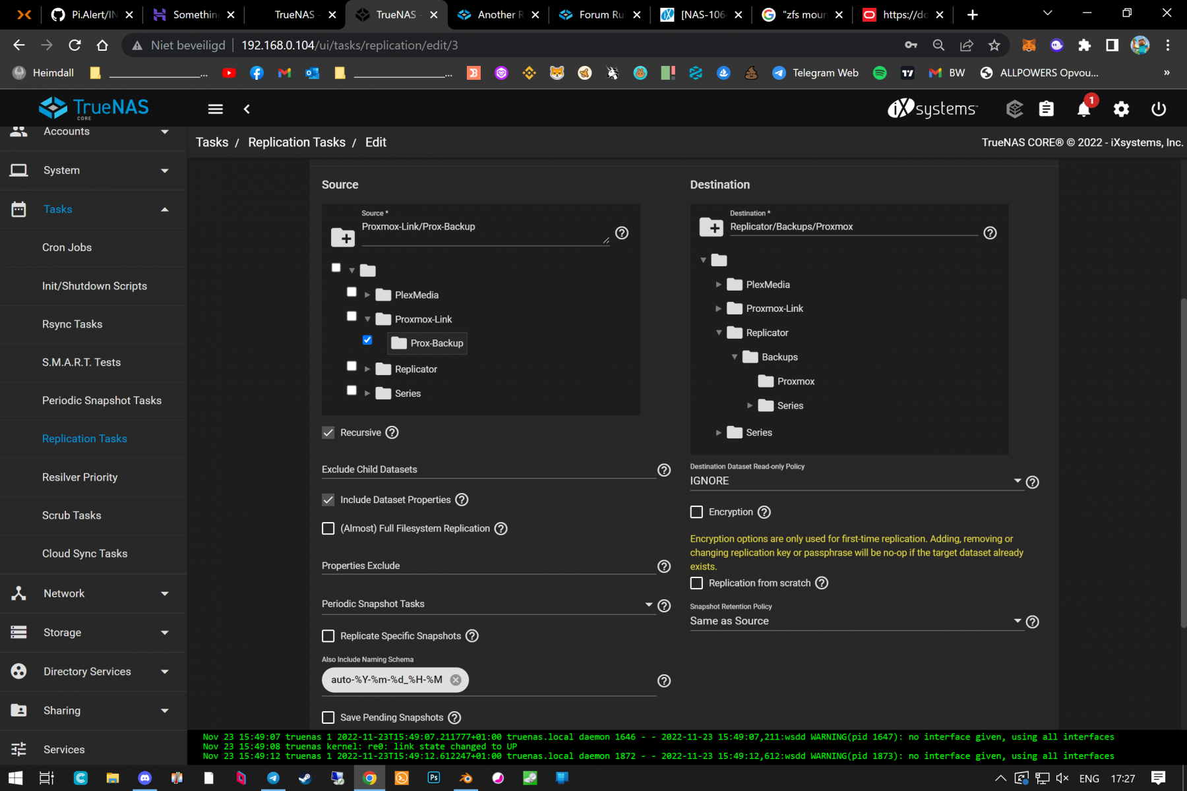1187x791 pixels.
Task: Remove the auto-%Y-%m-%d_%H-%M schema chip
Action: click(456, 680)
